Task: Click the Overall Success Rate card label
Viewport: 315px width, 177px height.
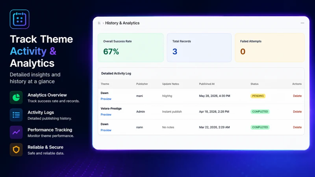Action: coord(117,41)
